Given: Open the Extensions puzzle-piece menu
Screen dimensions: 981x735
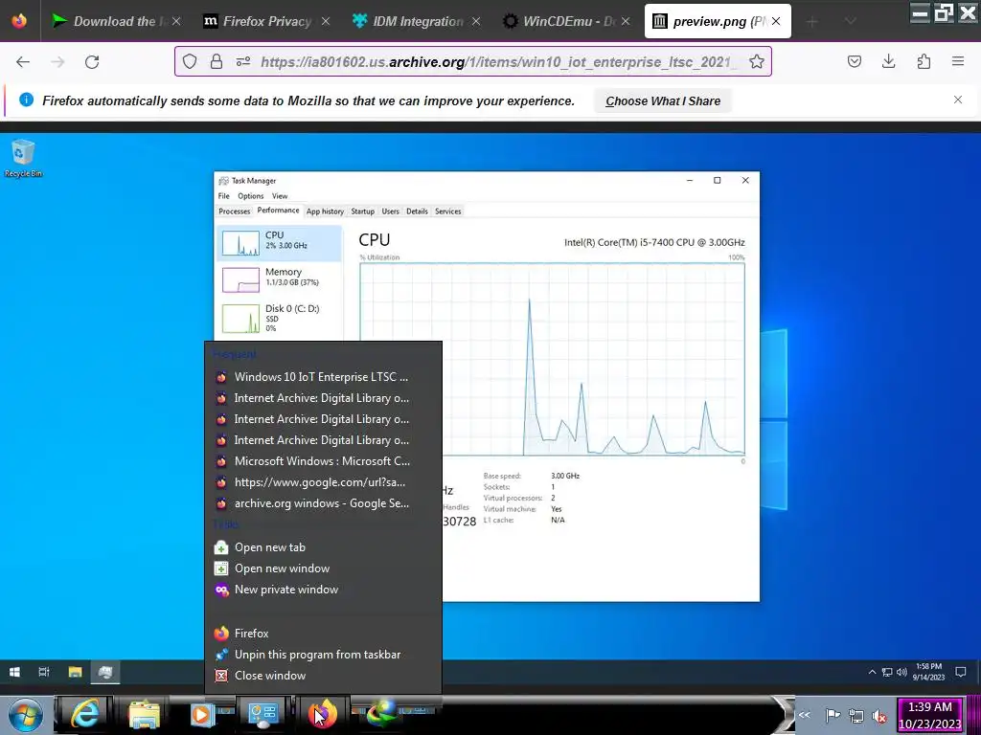Looking at the screenshot, I should pyautogui.click(x=924, y=61).
